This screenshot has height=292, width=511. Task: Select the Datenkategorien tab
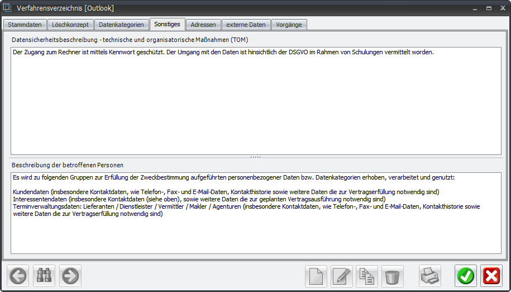point(121,25)
